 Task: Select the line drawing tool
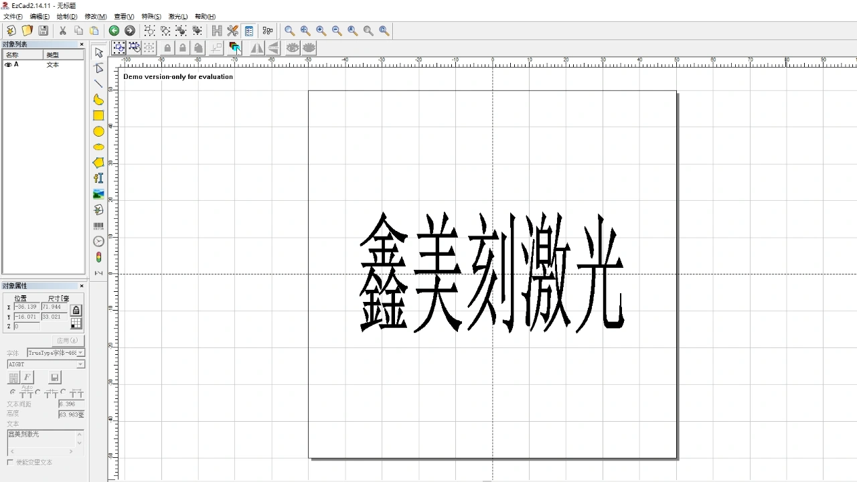(x=98, y=84)
